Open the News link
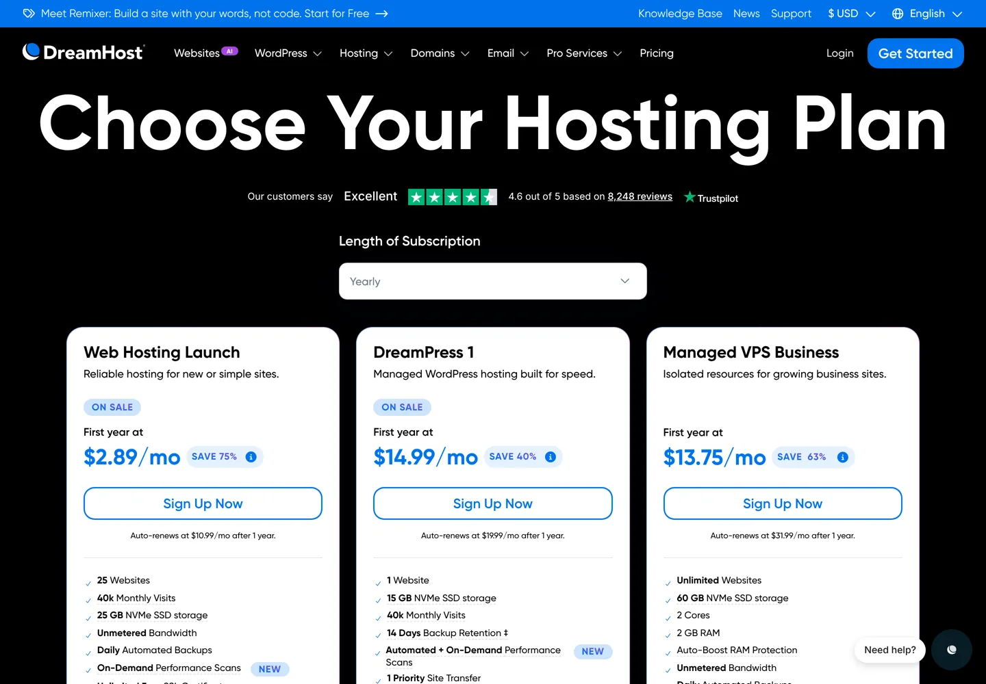 click(746, 14)
